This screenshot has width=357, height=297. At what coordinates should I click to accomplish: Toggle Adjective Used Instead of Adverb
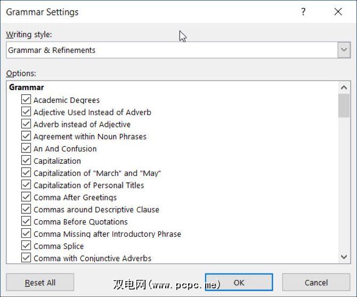(26, 112)
